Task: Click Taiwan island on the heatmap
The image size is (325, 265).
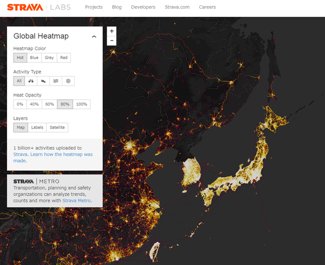Action: coord(154,251)
